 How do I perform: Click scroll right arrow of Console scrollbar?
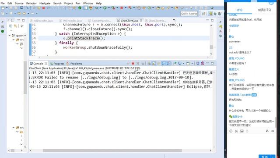[210, 151]
